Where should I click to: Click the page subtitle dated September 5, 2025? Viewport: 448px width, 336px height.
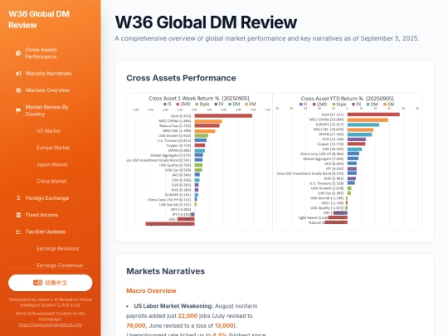point(267,38)
